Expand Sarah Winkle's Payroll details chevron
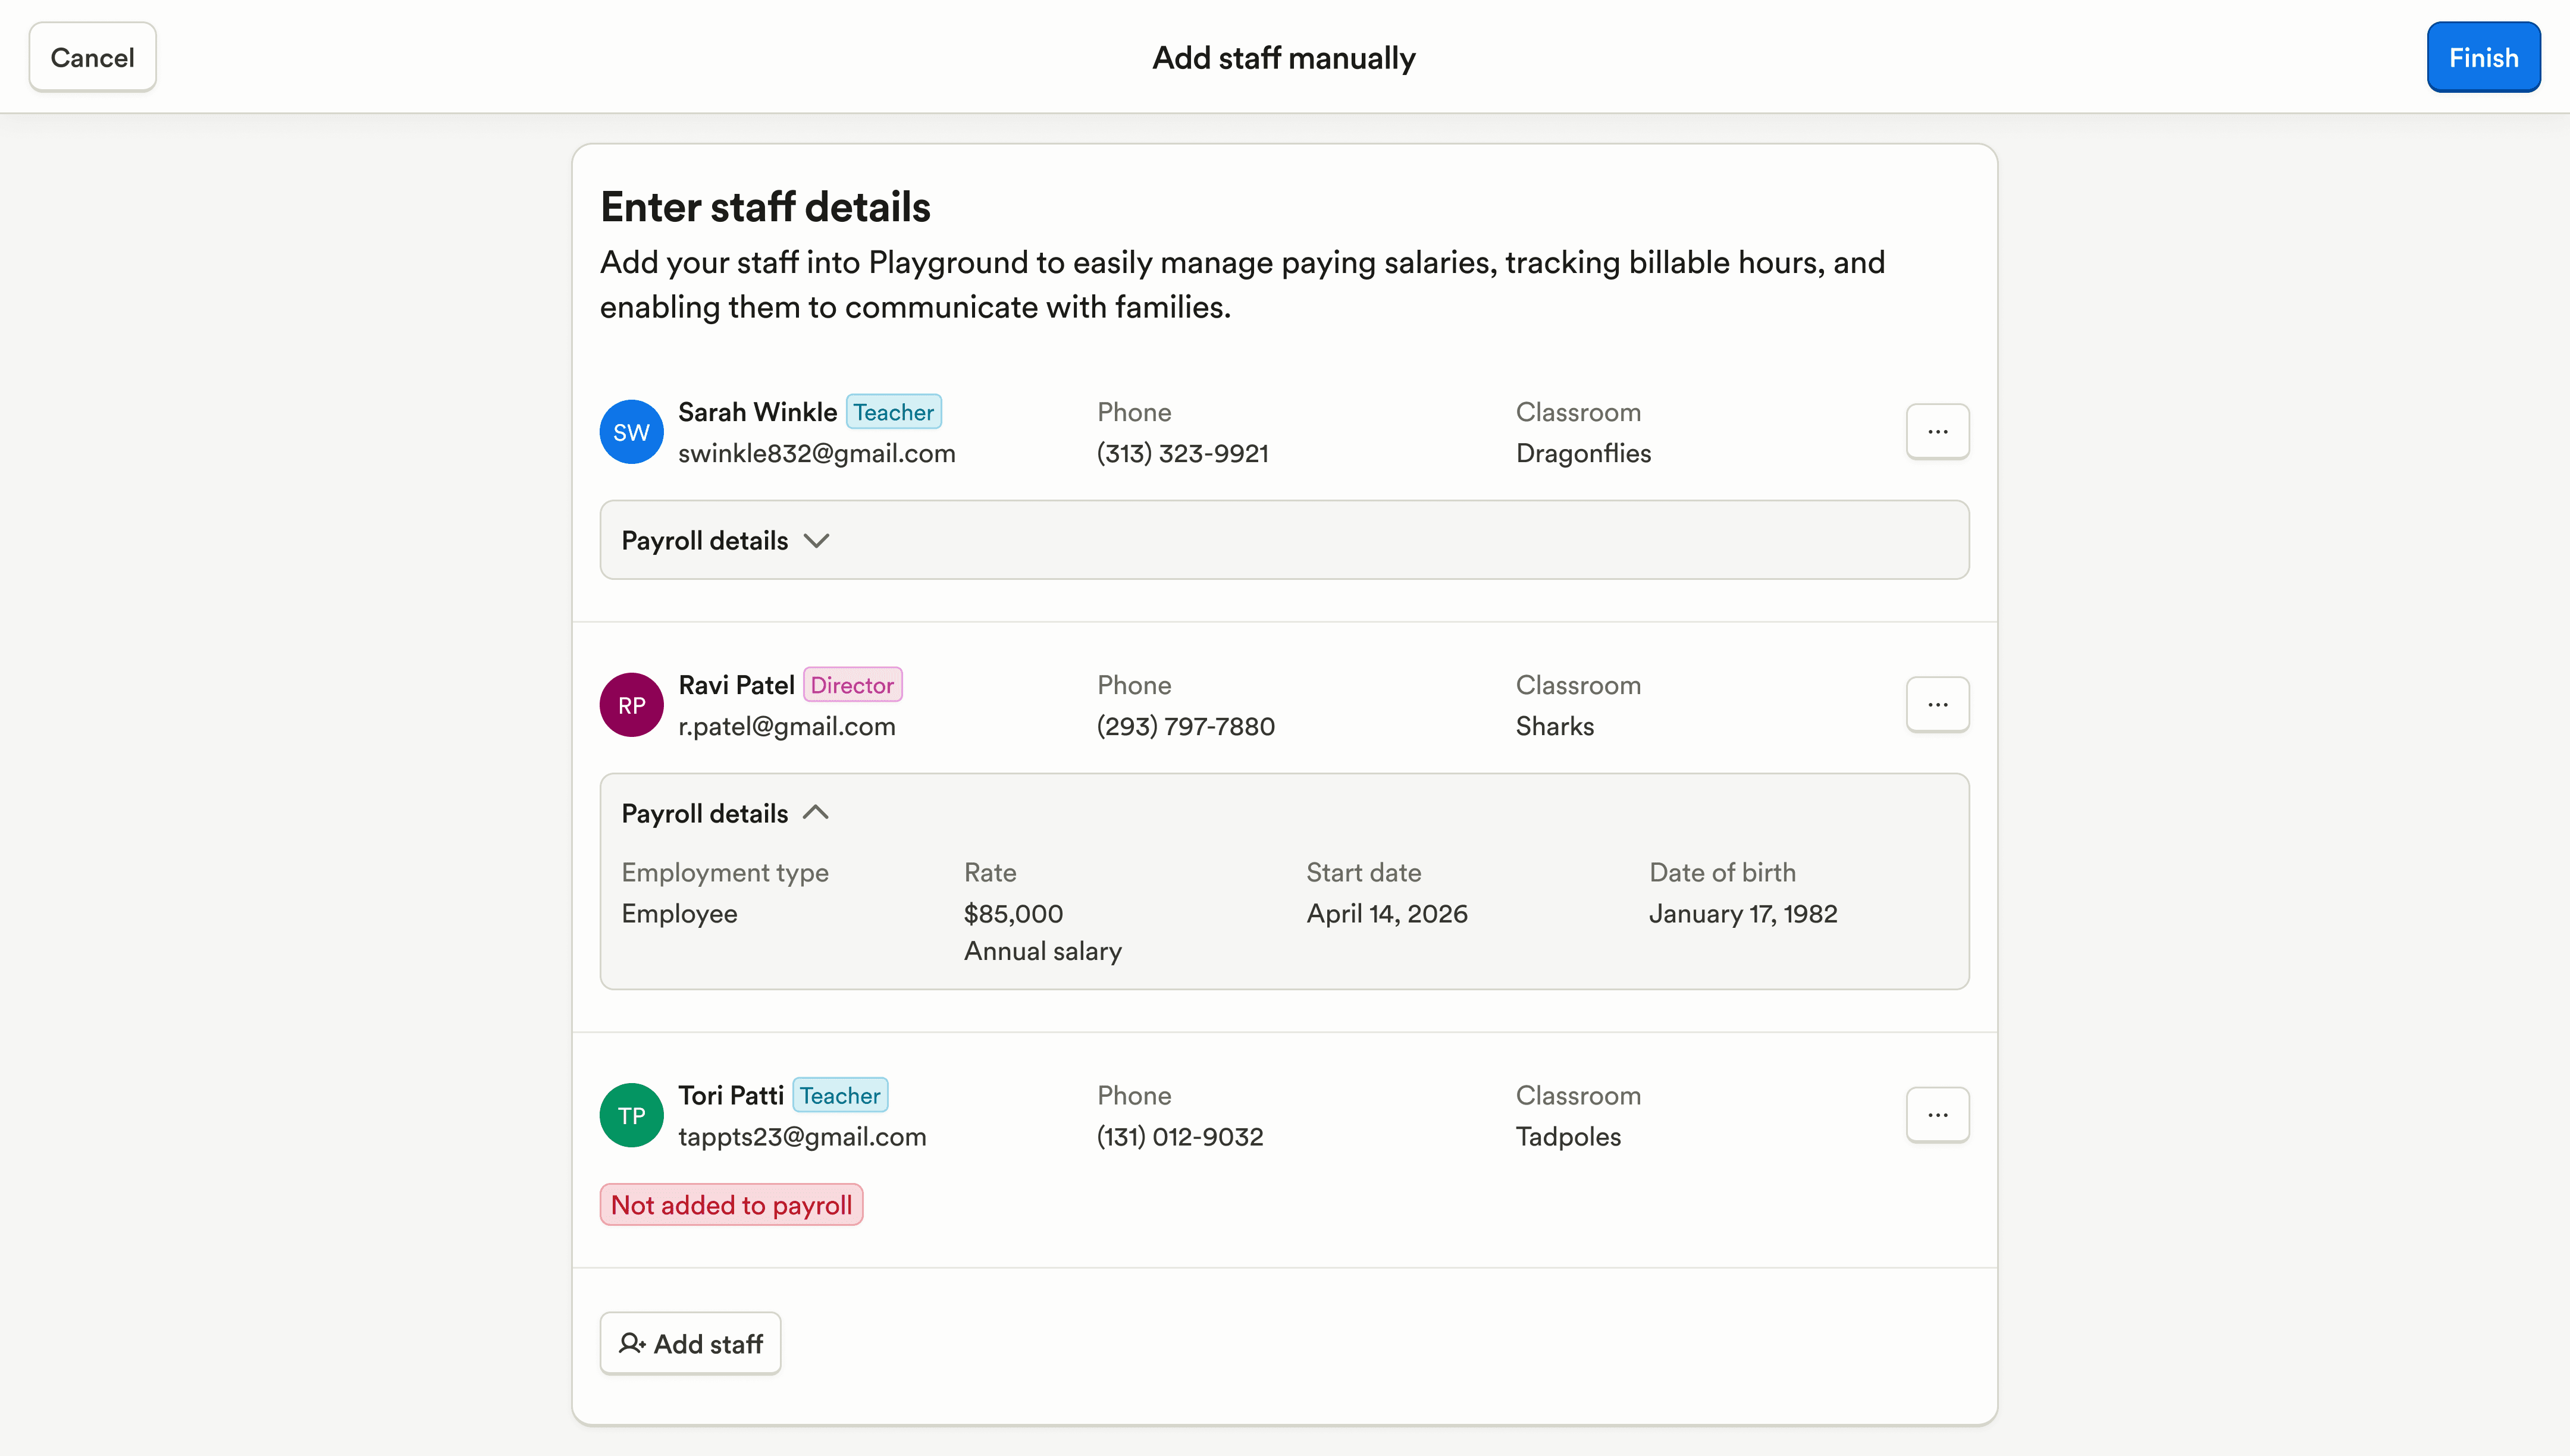 [817, 541]
